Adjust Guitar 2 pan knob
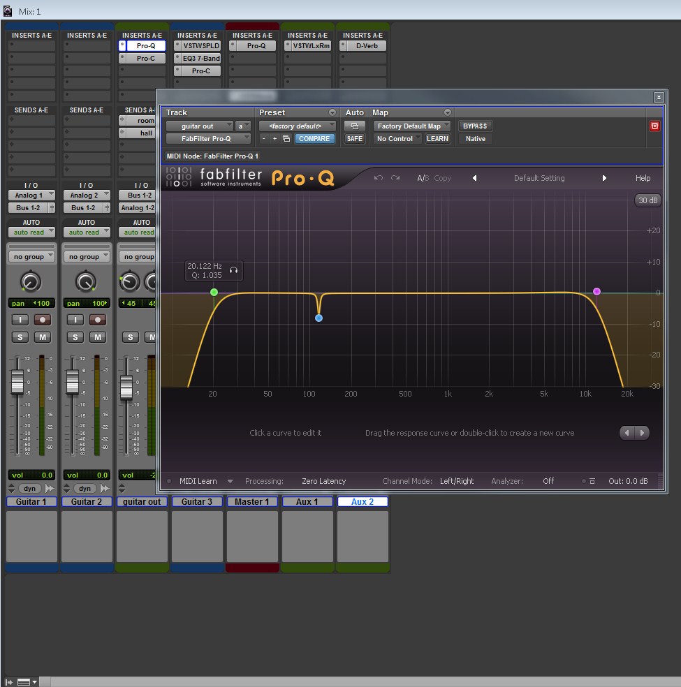Screen dimensions: 681x687 pyautogui.click(x=86, y=282)
